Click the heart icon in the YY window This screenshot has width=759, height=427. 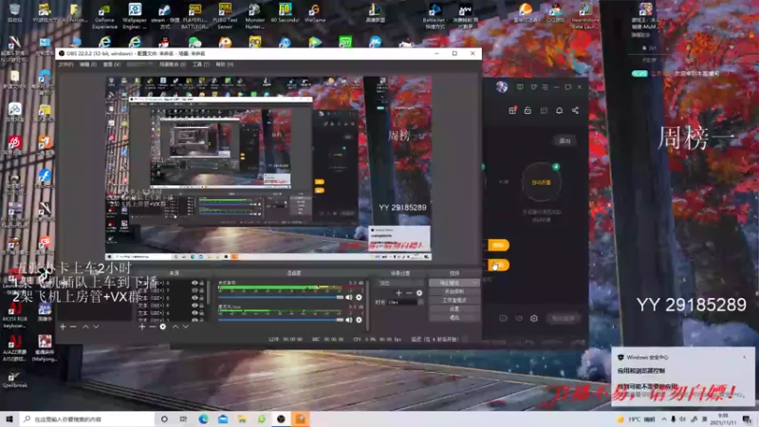518,318
